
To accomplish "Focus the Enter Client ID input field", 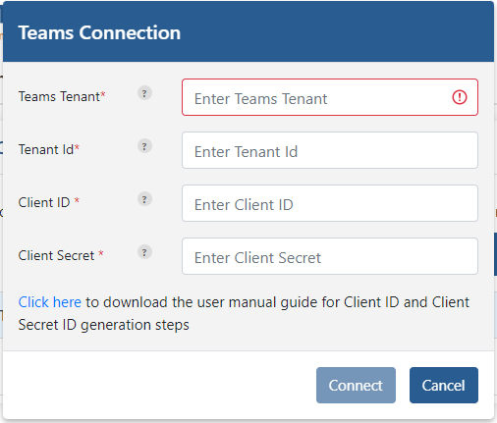I will (x=330, y=203).
